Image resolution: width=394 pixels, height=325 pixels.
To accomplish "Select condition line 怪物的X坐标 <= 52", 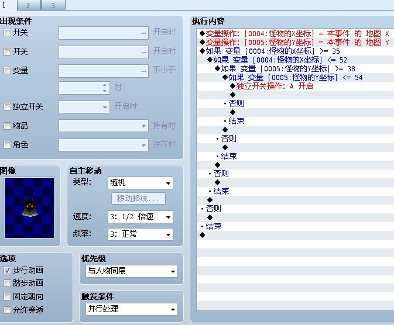I will (x=296, y=60).
